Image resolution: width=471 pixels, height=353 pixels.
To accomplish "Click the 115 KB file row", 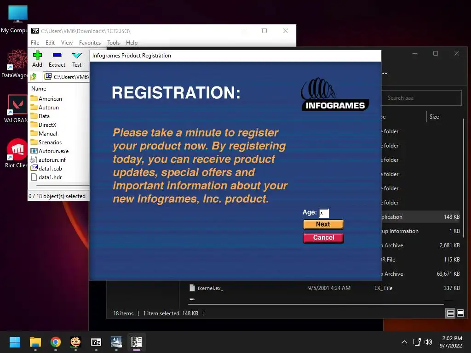I will tap(420, 260).
